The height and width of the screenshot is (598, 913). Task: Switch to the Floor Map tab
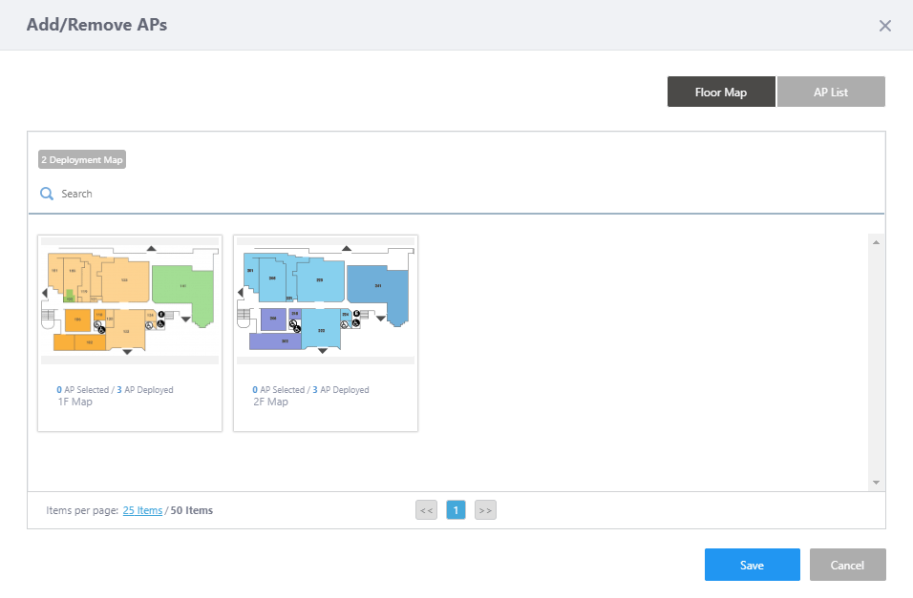pos(721,93)
